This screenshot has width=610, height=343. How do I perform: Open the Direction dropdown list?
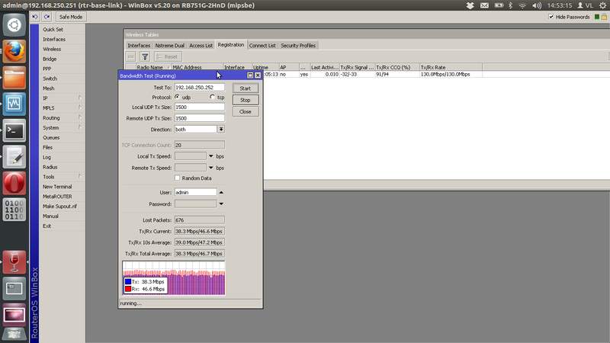click(x=221, y=130)
